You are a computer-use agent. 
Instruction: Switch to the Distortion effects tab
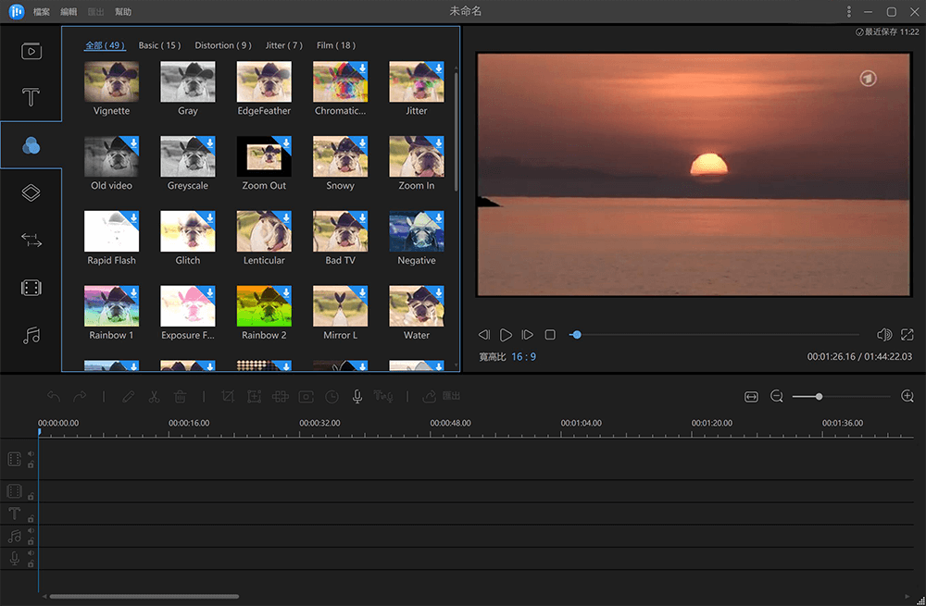[222, 44]
